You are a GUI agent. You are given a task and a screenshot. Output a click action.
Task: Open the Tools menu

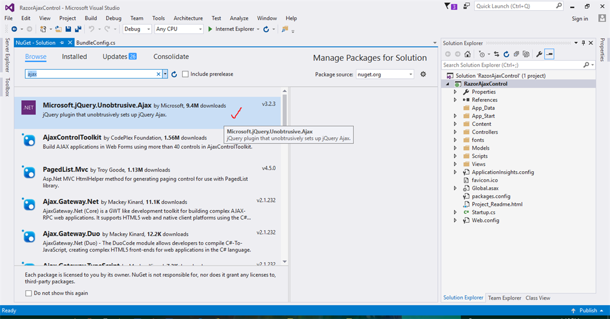pyautogui.click(x=158, y=18)
